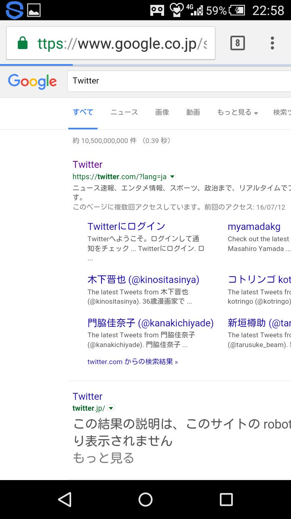
Task: Open the Chrome tab switcher showing 8
Action: (x=238, y=43)
